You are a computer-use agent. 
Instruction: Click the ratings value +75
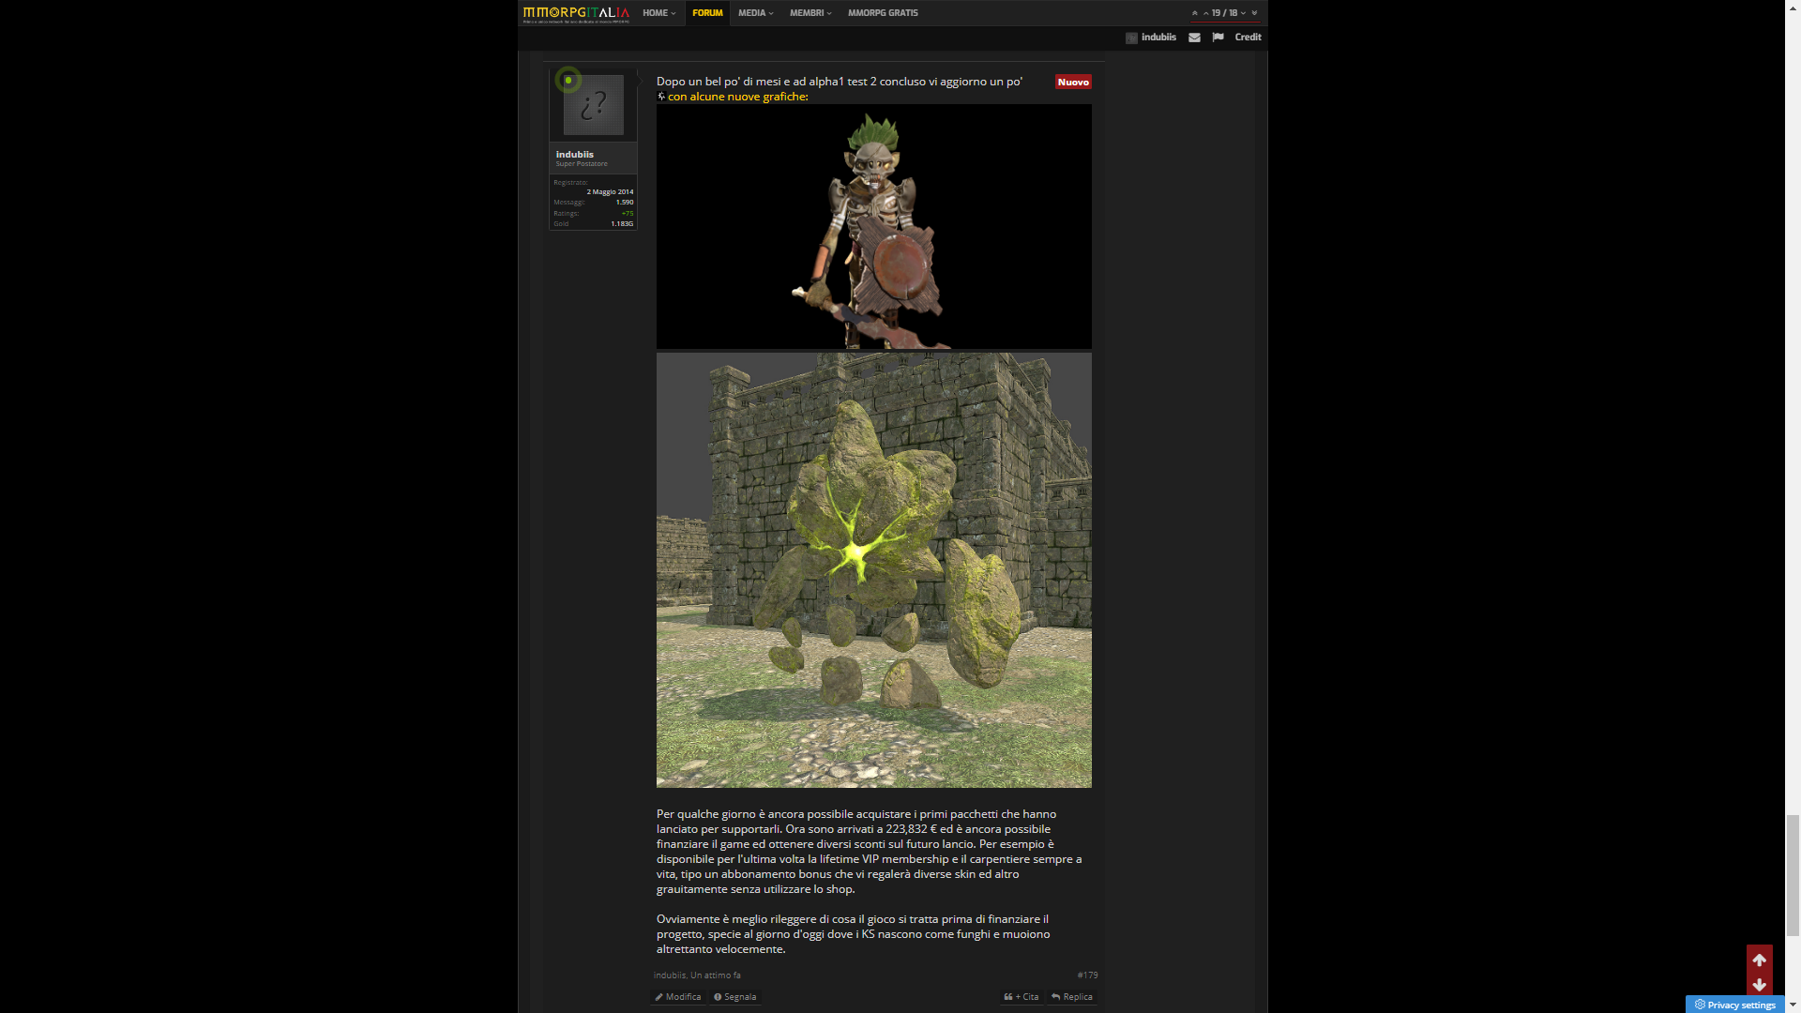(628, 214)
